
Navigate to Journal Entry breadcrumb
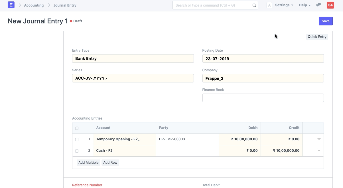tap(65, 5)
